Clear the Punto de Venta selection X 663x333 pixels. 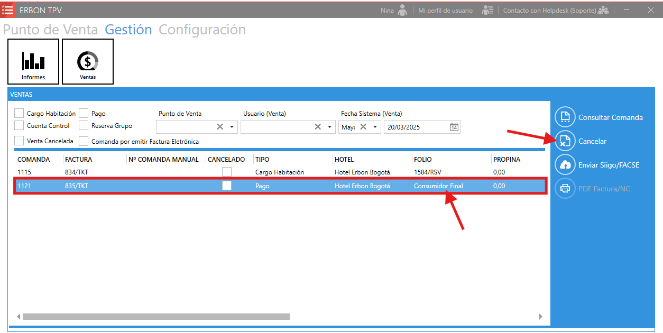tap(220, 127)
